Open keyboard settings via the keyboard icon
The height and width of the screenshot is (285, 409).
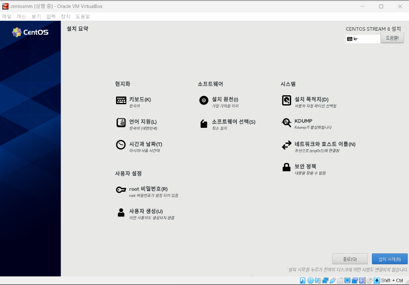tap(121, 100)
